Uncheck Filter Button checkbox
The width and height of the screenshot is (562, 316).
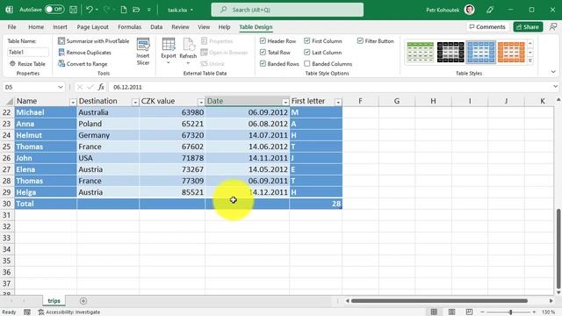(x=360, y=41)
